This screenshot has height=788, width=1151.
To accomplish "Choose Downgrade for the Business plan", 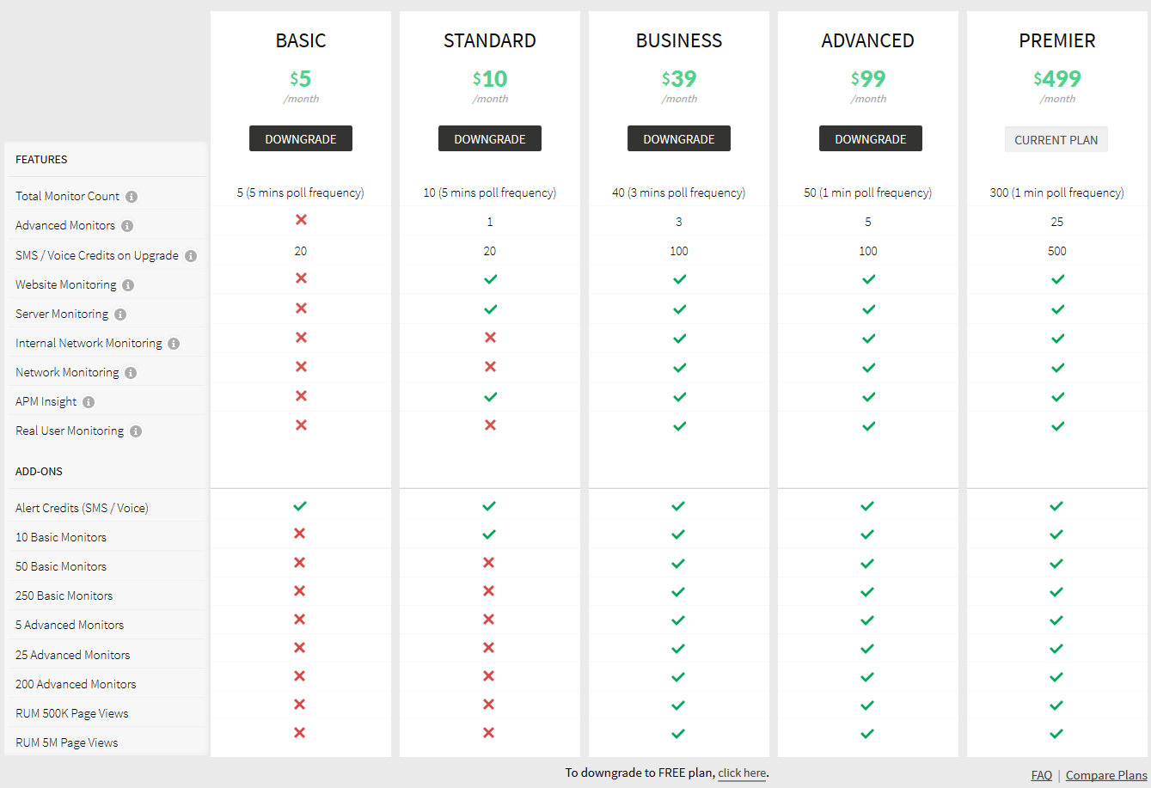I will (679, 139).
